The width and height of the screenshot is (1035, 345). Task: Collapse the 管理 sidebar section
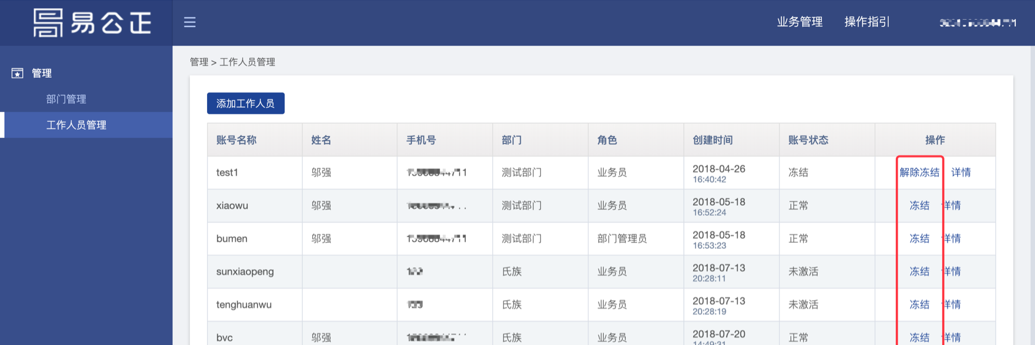click(x=42, y=73)
